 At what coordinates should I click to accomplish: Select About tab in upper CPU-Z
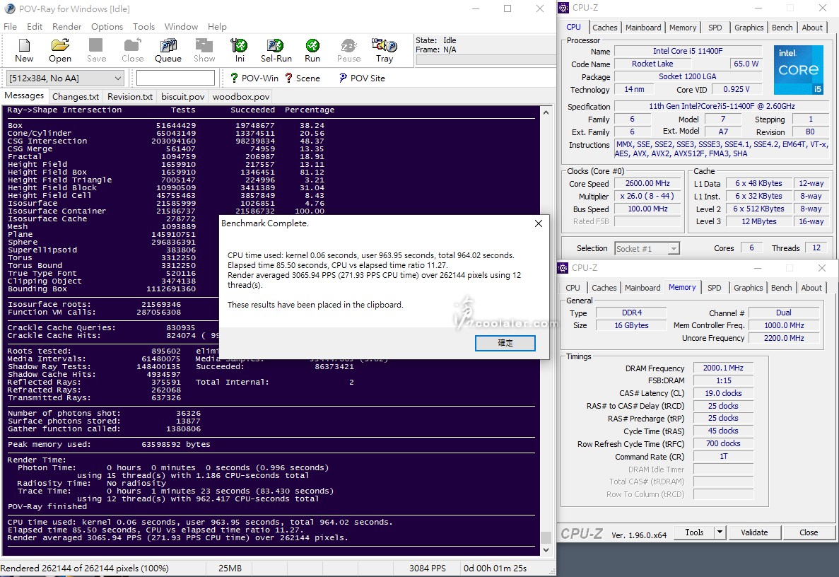(811, 28)
